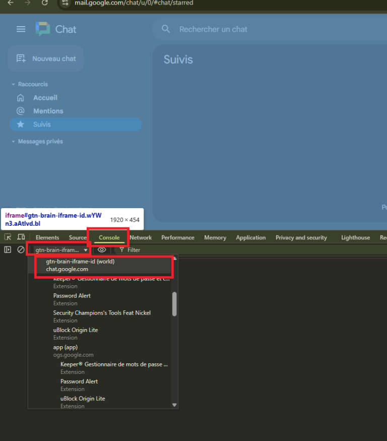Toggle the device toolbar icon
387x441 pixels.
[x=21, y=237]
